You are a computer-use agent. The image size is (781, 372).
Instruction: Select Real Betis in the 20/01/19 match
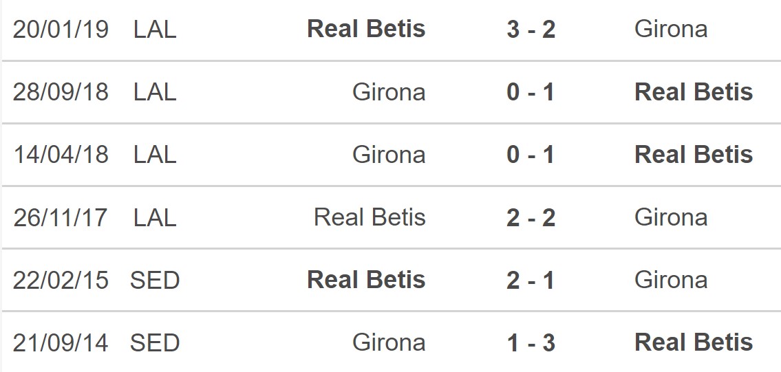coord(366,29)
